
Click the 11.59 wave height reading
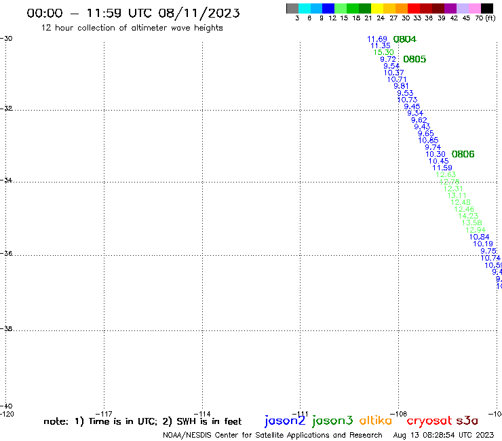(442, 168)
